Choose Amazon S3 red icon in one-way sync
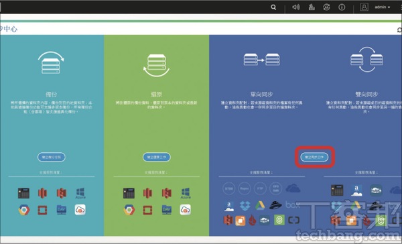Viewport: 402px width, 244px height. tap(228, 220)
